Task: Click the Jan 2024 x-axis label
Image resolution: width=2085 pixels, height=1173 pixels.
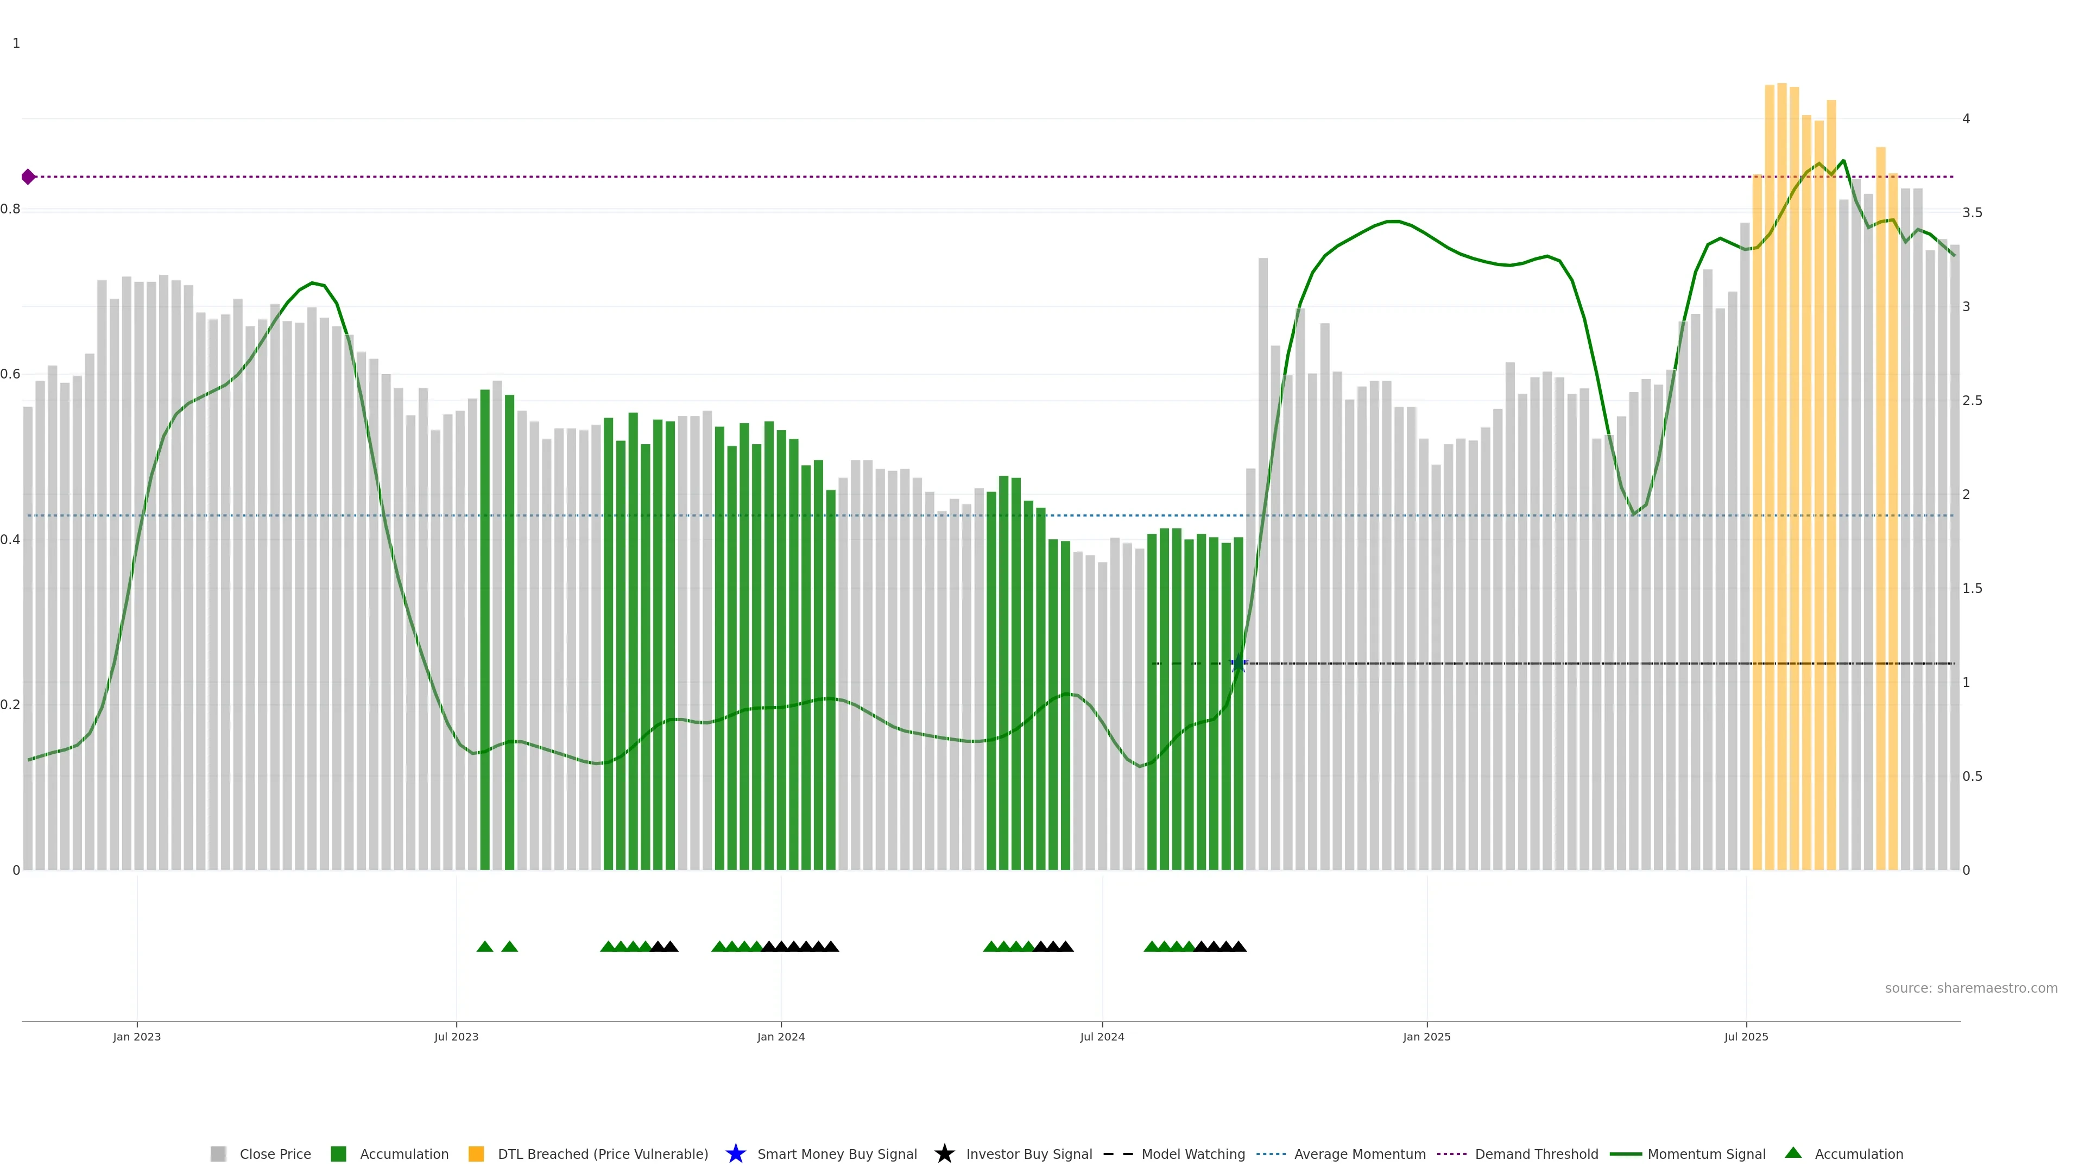Action: (780, 1036)
